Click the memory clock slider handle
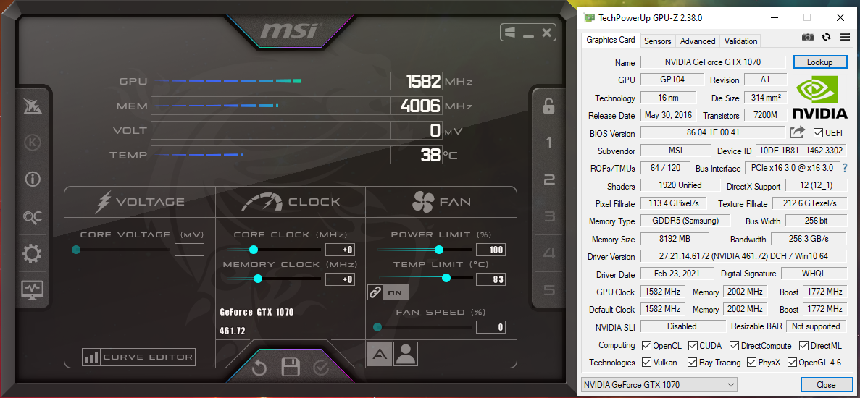This screenshot has width=860, height=398. (258, 279)
